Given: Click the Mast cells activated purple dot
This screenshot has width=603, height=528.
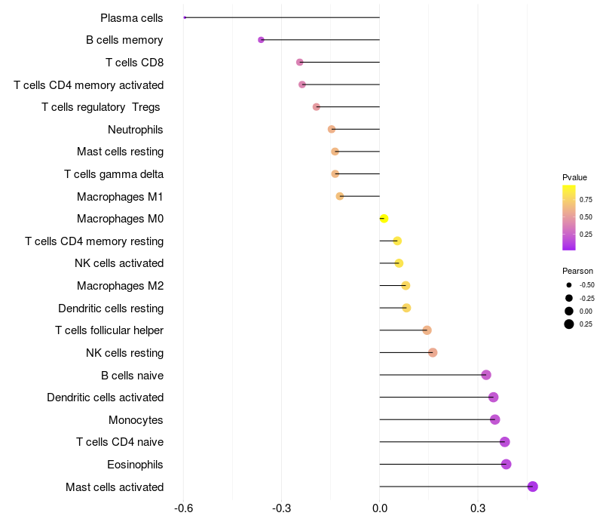Looking at the screenshot, I should coord(533,487).
